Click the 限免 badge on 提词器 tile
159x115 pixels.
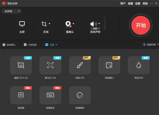coord(28,88)
